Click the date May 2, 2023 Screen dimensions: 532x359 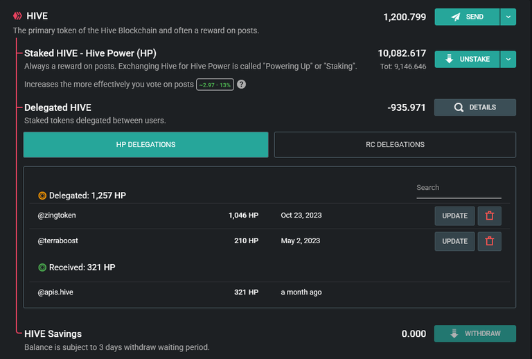tap(300, 240)
